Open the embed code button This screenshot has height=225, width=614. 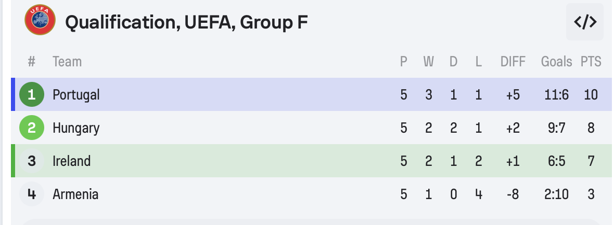click(585, 22)
